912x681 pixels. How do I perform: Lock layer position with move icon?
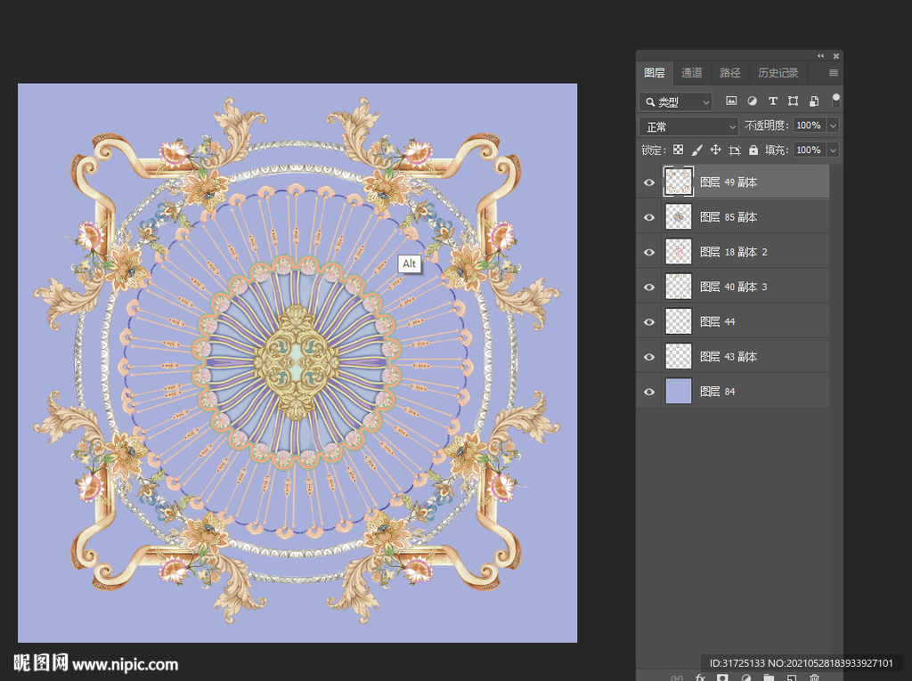(715, 150)
